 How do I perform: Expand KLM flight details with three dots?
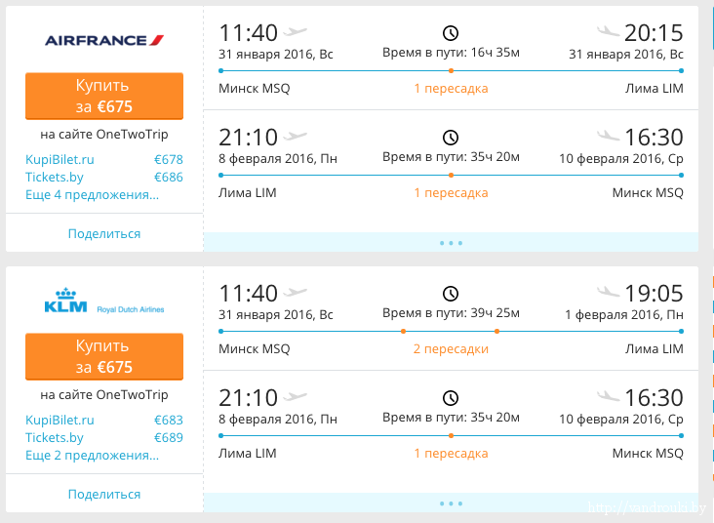pos(451,503)
